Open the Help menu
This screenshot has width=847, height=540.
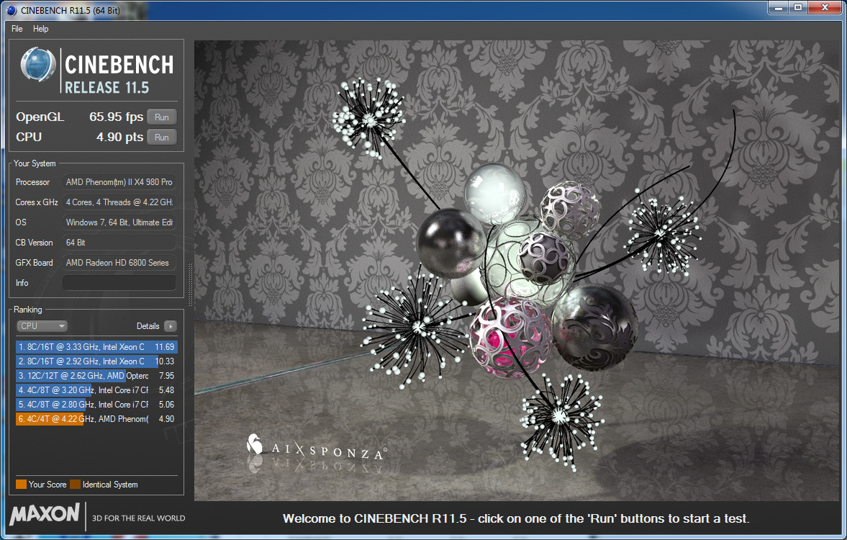tap(41, 29)
